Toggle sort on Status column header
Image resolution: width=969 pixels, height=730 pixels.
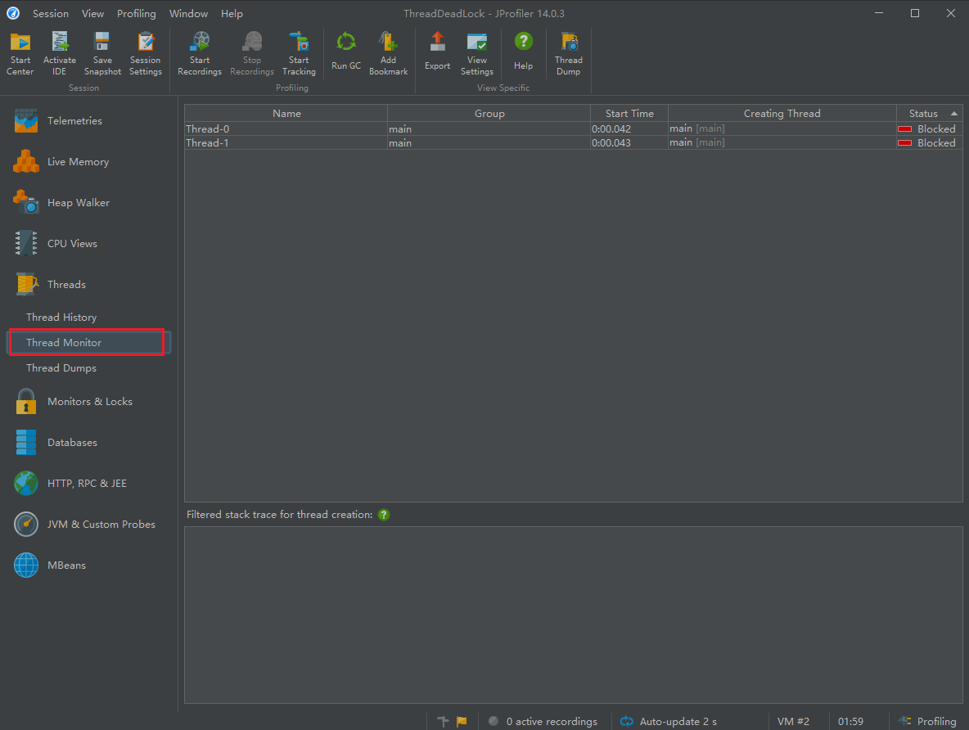(930, 113)
